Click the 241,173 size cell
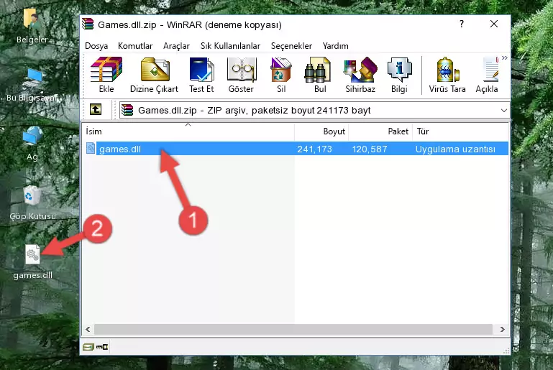Image resolution: width=553 pixels, height=370 pixels. (314, 149)
